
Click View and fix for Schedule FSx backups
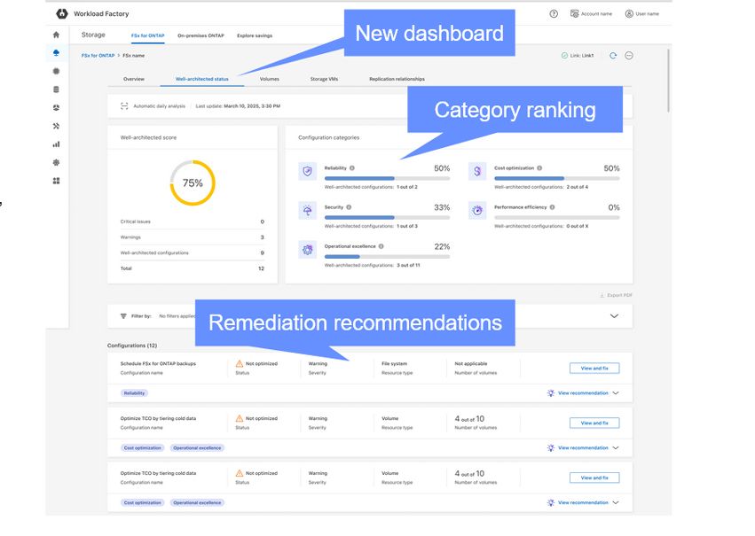594,369
